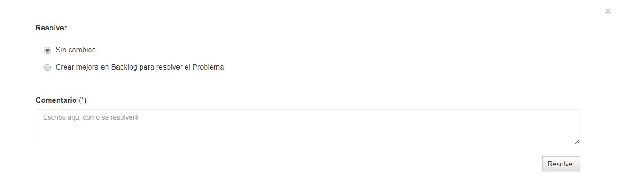Screen dimensions: 618x181
Task: Click the Resolver submit button
Action: coord(561,164)
